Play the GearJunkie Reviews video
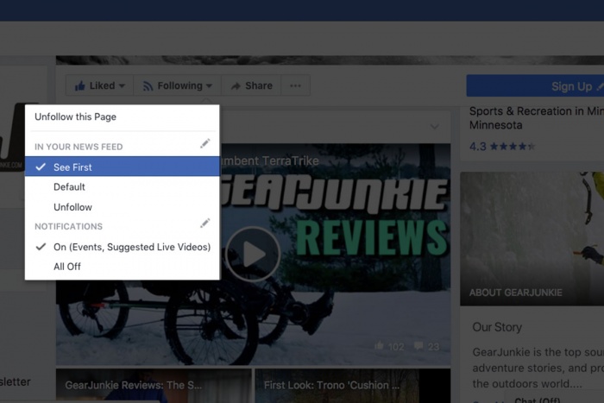Screen dimensions: 604x403 253,255
